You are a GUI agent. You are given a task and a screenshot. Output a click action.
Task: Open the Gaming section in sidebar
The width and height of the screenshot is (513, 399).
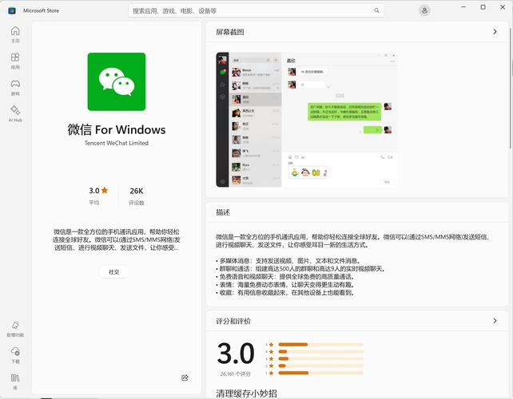[15, 87]
